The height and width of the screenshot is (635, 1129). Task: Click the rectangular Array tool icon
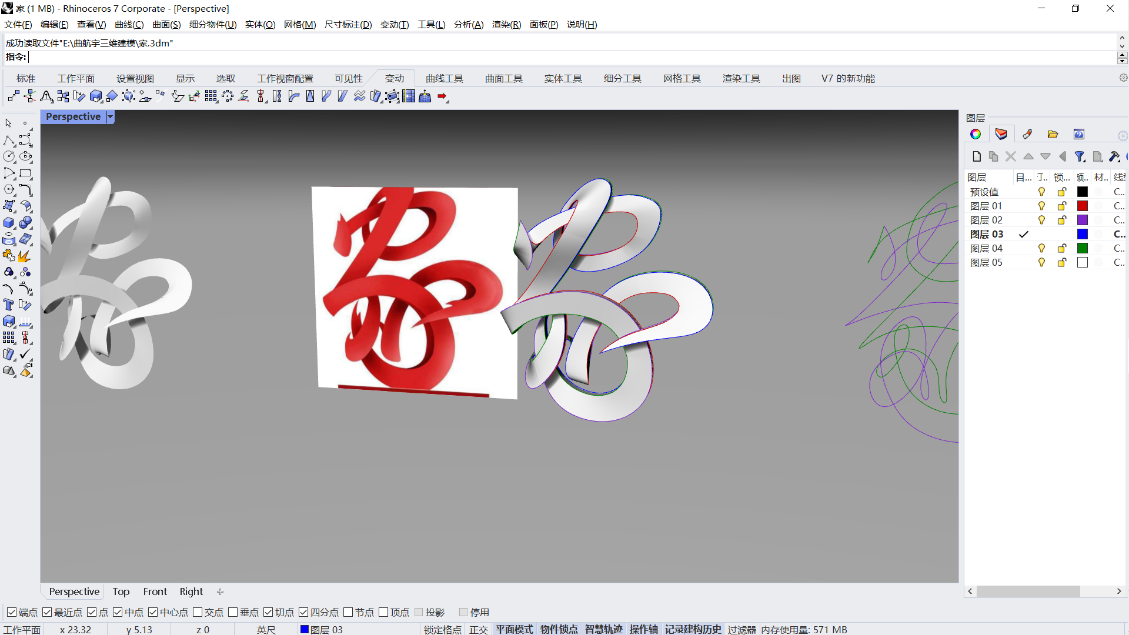click(211, 96)
